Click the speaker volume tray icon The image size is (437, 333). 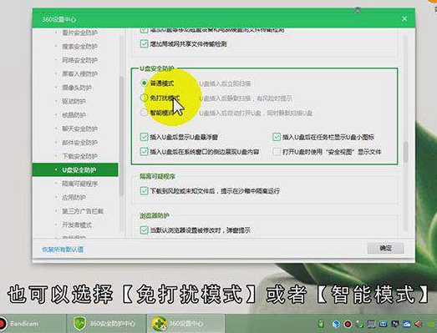[418, 324]
